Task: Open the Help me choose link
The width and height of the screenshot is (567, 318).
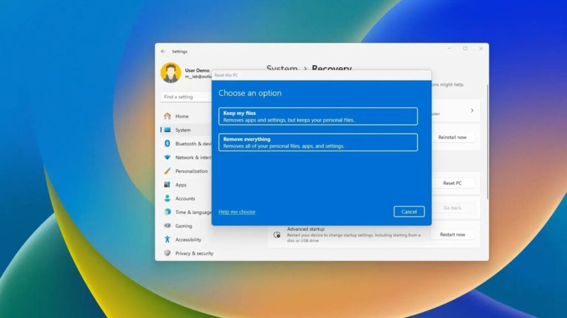Action: pyautogui.click(x=237, y=212)
